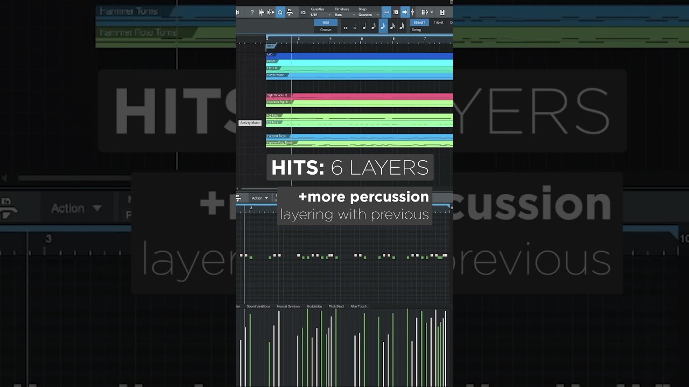Select the pink Tight Smack Hit event
Screen dimensions: 689x387
(360, 96)
